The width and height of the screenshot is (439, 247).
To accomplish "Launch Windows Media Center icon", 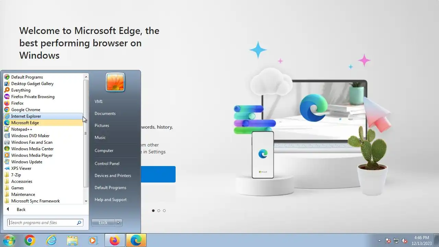I will pos(7,149).
